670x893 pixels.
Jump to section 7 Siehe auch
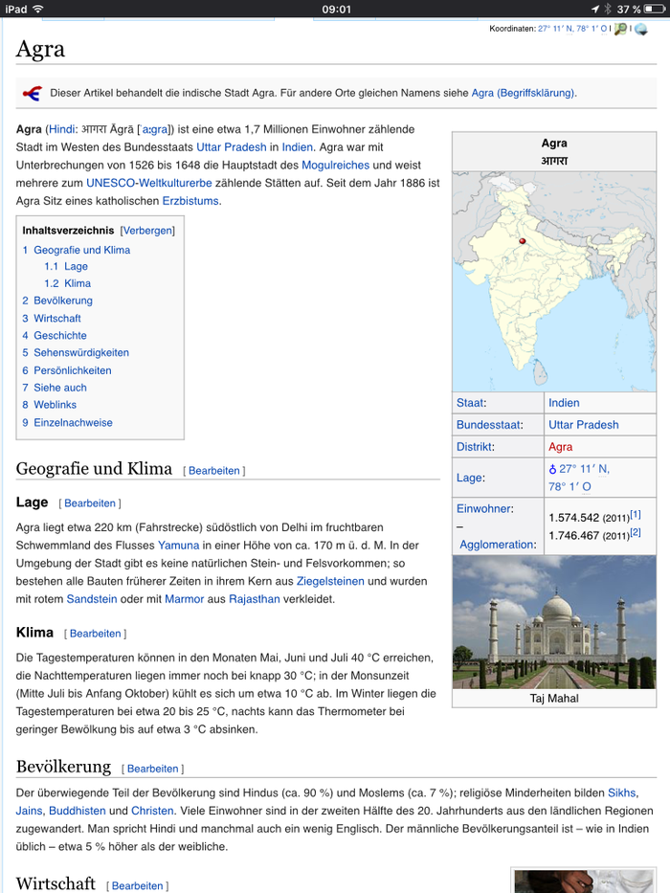[x=55, y=388]
